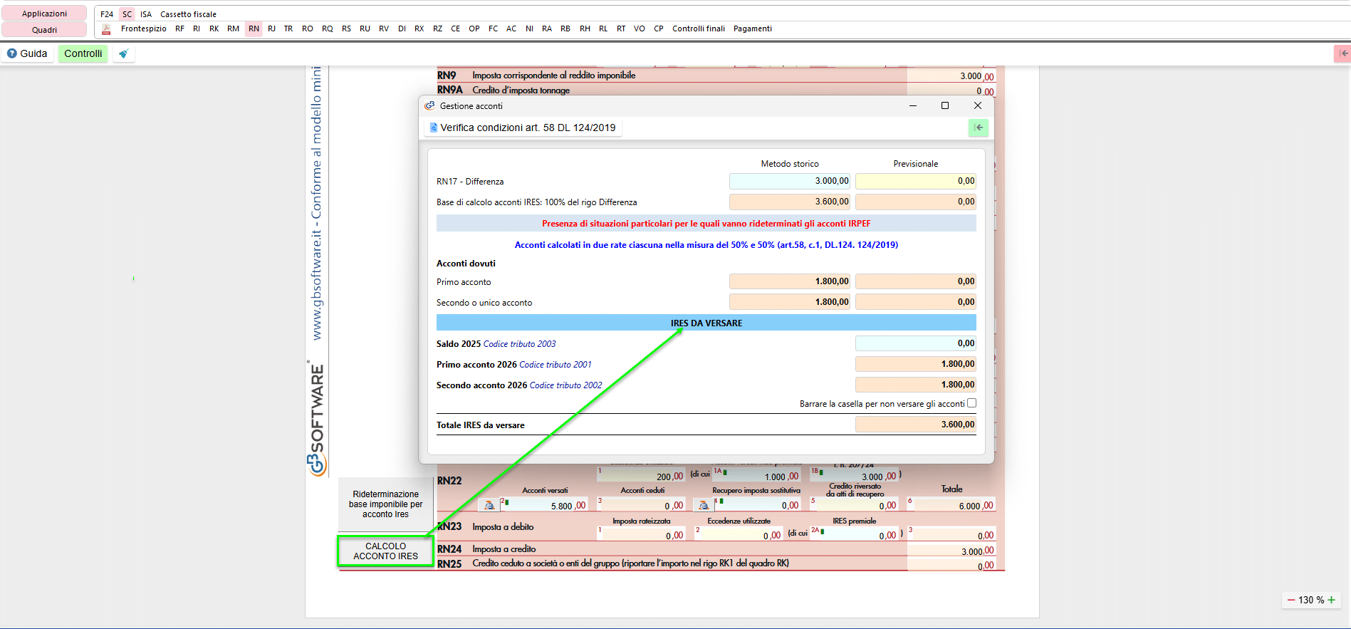Open the Pagamenti tab
The height and width of the screenshot is (629, 1351).
coord(753,28)
